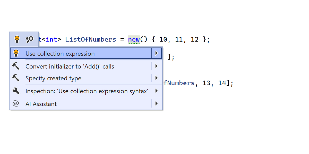
Task: Choose Specify created type action
Action: point(53,78)
